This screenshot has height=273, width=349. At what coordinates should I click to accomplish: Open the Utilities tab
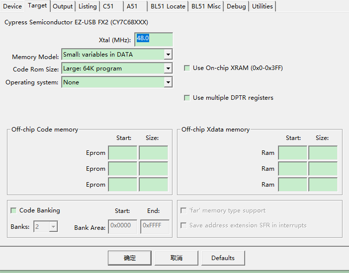tap(262, 6)
